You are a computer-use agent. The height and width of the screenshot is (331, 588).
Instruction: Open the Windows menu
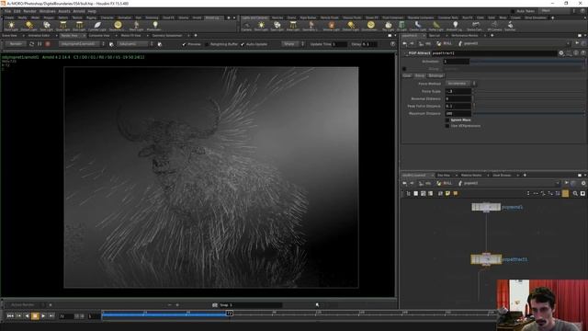(47, 11)
